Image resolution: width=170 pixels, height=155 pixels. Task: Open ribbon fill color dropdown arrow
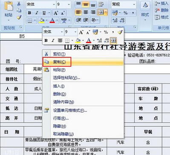click(x=46, y=21)
